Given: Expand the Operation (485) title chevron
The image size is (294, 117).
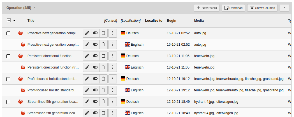Looking at the screenshot, I should point(34,8).
